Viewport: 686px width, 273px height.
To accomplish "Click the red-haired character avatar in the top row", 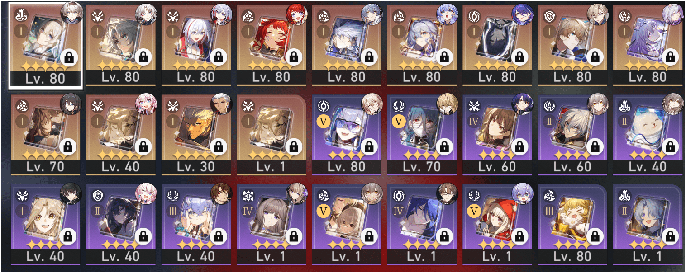I will [x=295, y=14].
